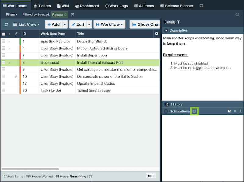This screenshot has width=244, height=182.
Task: Open the Work Logs tab
Action: 117,6
